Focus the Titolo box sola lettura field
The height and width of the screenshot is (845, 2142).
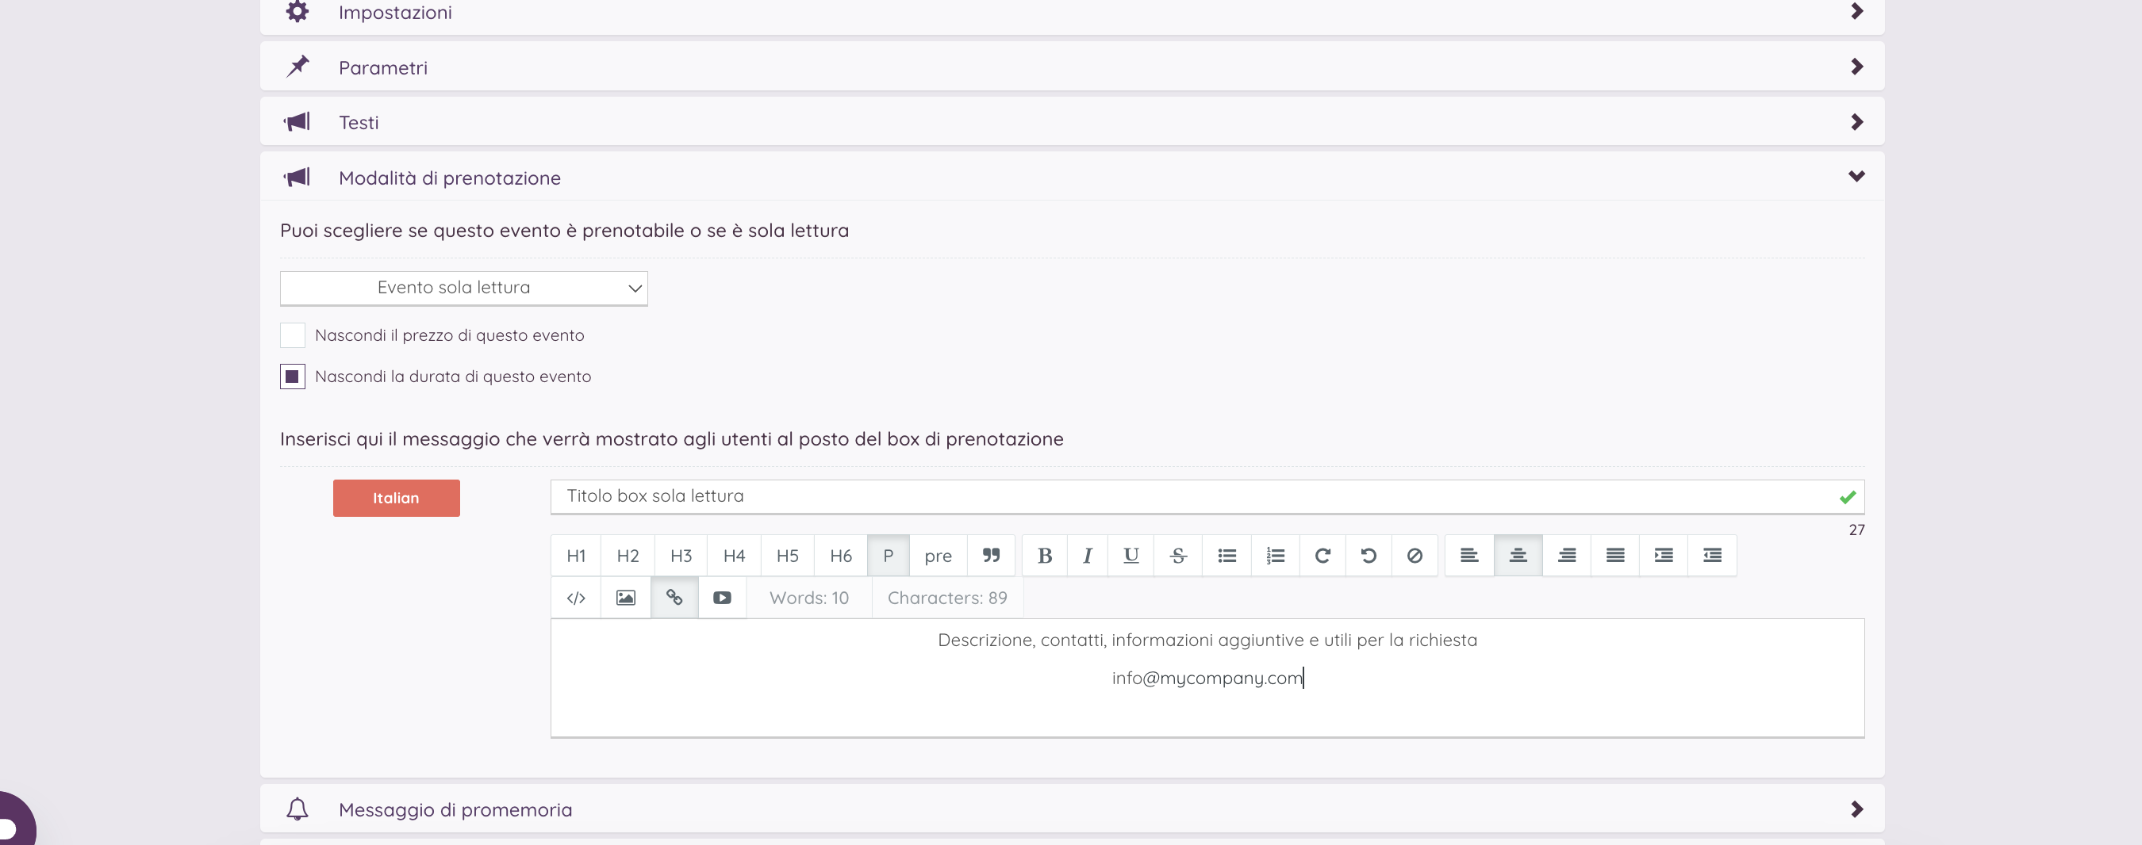pos(1207,496)
